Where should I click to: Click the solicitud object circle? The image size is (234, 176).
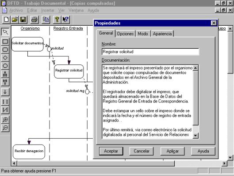tap(49, 49)
